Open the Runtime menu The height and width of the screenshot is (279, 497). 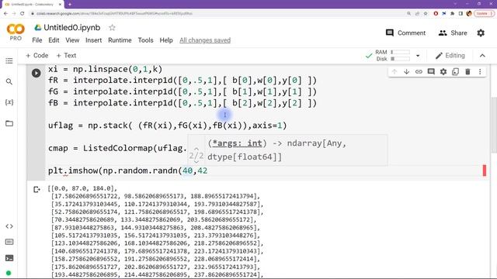click(120, 40)
